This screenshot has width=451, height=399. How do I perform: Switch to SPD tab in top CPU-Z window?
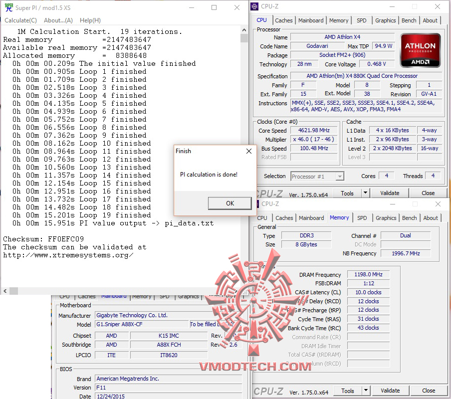click(362, 20)
